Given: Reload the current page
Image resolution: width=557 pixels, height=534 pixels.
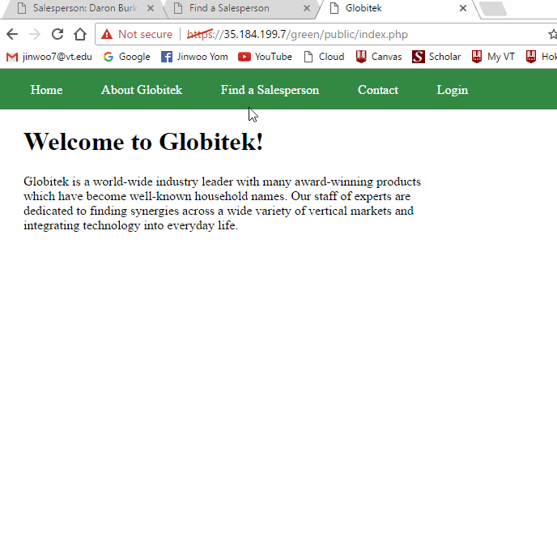Looking at the screenshot, I should (57, 34).
